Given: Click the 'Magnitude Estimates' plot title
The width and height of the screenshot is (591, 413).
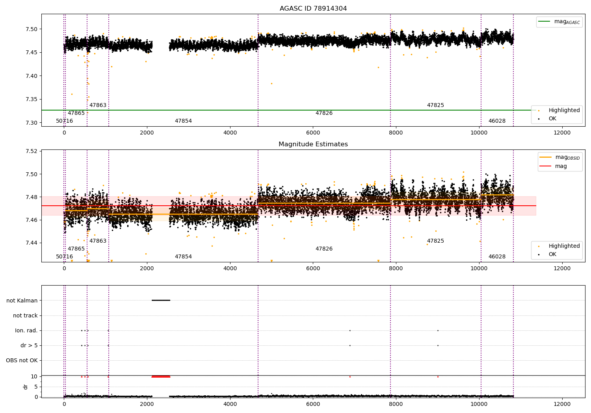Looking at the screenshot, I should pyautogui.click(x=313, y=144).
